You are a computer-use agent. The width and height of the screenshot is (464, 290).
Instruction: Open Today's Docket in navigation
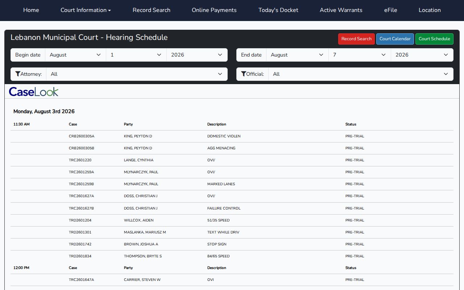click(278, 10)
